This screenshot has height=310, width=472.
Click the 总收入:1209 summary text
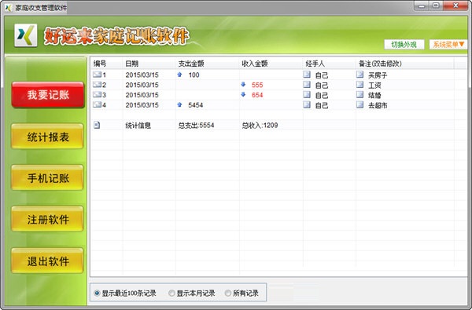pos(260,125)
